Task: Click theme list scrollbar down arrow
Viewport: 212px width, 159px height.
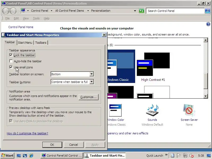Action: coord(206,96)
